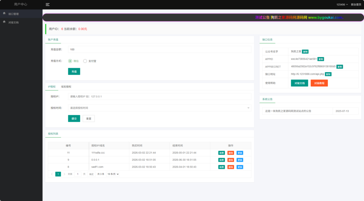
Task: Click into the 授权IP input field
Action: (x=159, y=96)
